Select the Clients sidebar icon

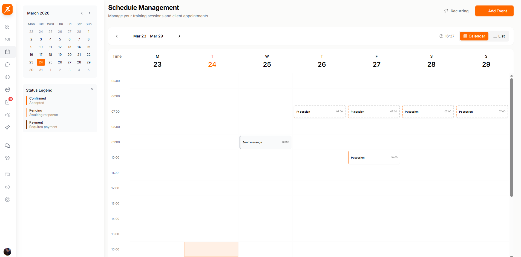tap(7, 39)
